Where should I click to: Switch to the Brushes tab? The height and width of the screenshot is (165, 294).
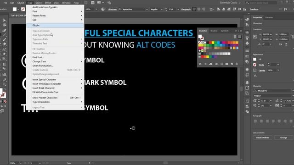pyautogui.click(x=214, y=31)
